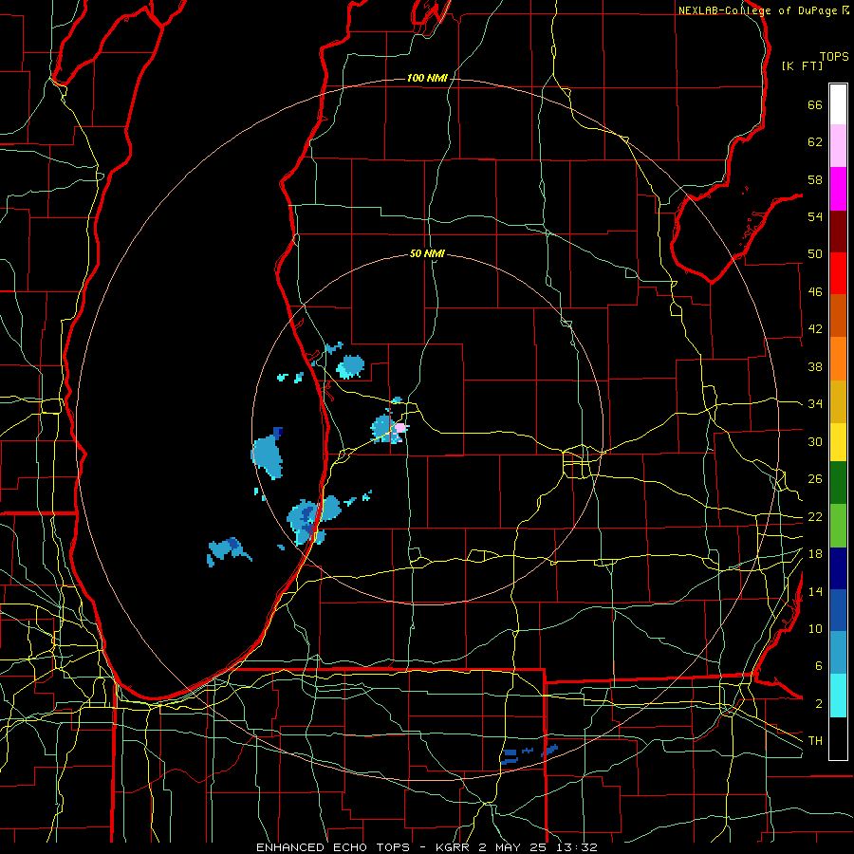The image size is (854, 854).
Task: Click the 58 legend value
Action: [x=815, y=179]
